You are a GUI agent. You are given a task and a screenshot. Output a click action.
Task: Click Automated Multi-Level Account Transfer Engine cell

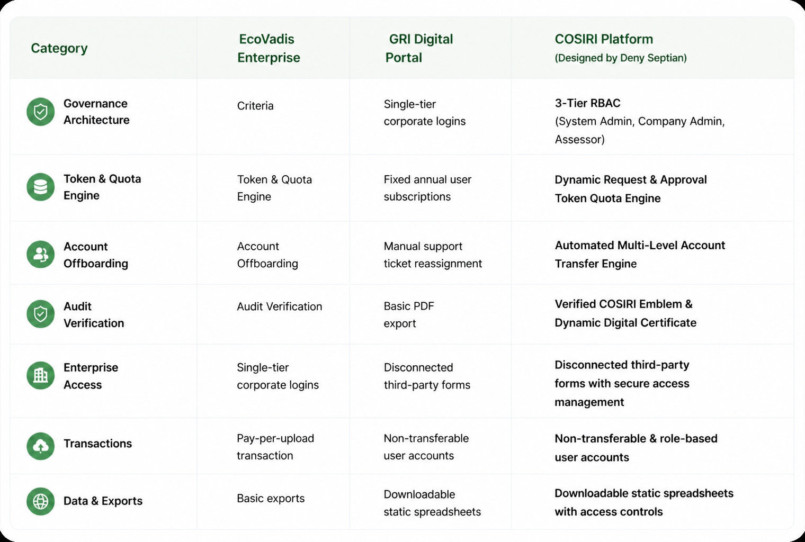point(640,254)
